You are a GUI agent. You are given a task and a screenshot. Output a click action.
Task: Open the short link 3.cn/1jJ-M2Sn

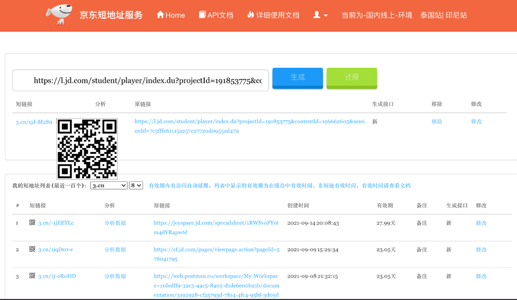tap(34, 122)
